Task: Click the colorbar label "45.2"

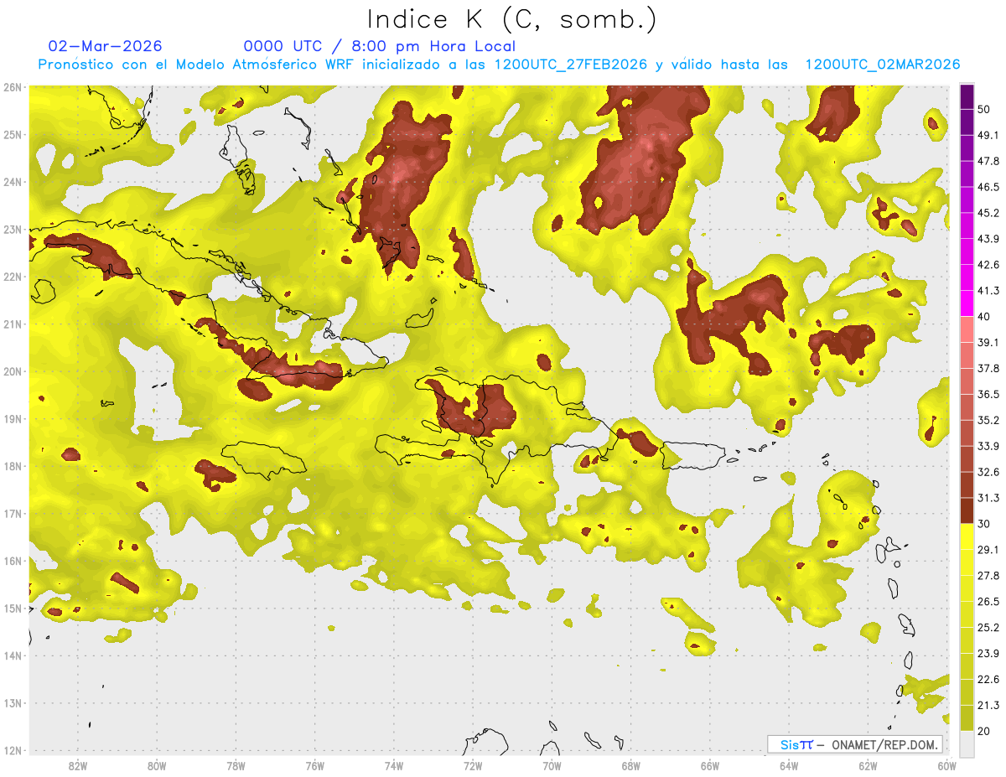Action: click(988, 213)
